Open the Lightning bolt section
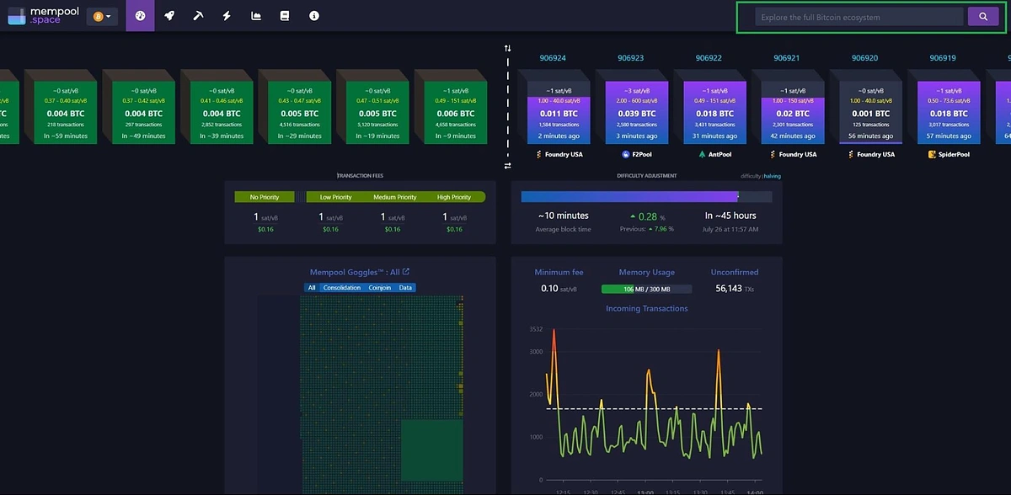 coord(227,16)
